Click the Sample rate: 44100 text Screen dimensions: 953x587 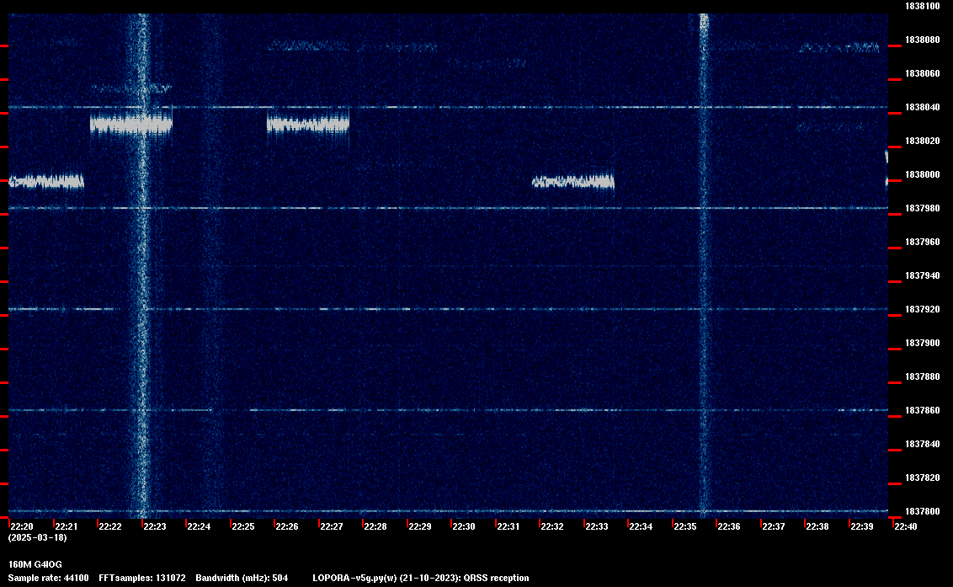coord(48,578)
